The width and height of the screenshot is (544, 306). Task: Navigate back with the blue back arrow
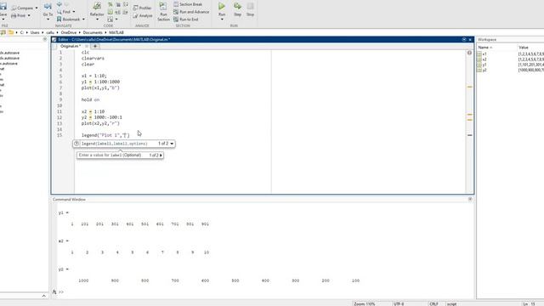[x=59, y=4]
